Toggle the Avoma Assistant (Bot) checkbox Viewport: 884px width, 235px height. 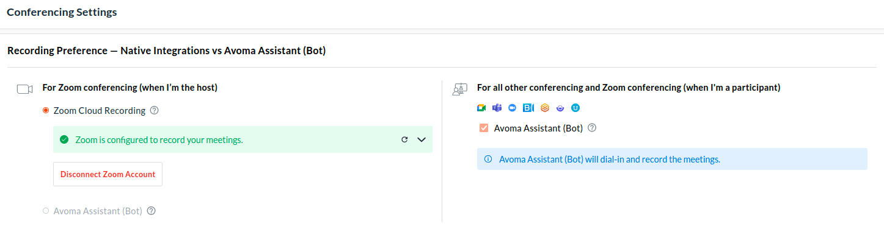click(x=484, y=128)
